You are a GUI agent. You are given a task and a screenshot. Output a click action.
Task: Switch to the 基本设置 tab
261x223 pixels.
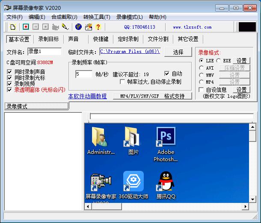pyautogui.click(x=19, y=39)
